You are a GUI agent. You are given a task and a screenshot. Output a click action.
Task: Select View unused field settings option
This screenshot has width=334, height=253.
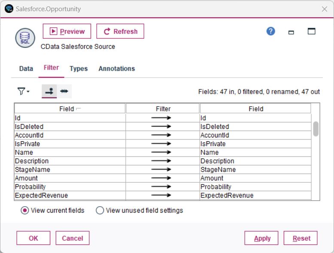coord(100,210)
